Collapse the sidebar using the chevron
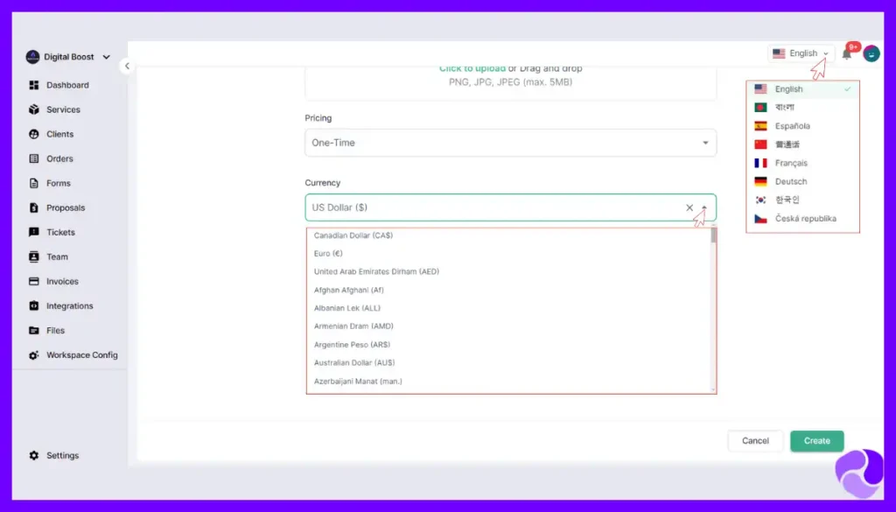 point(127,66)
